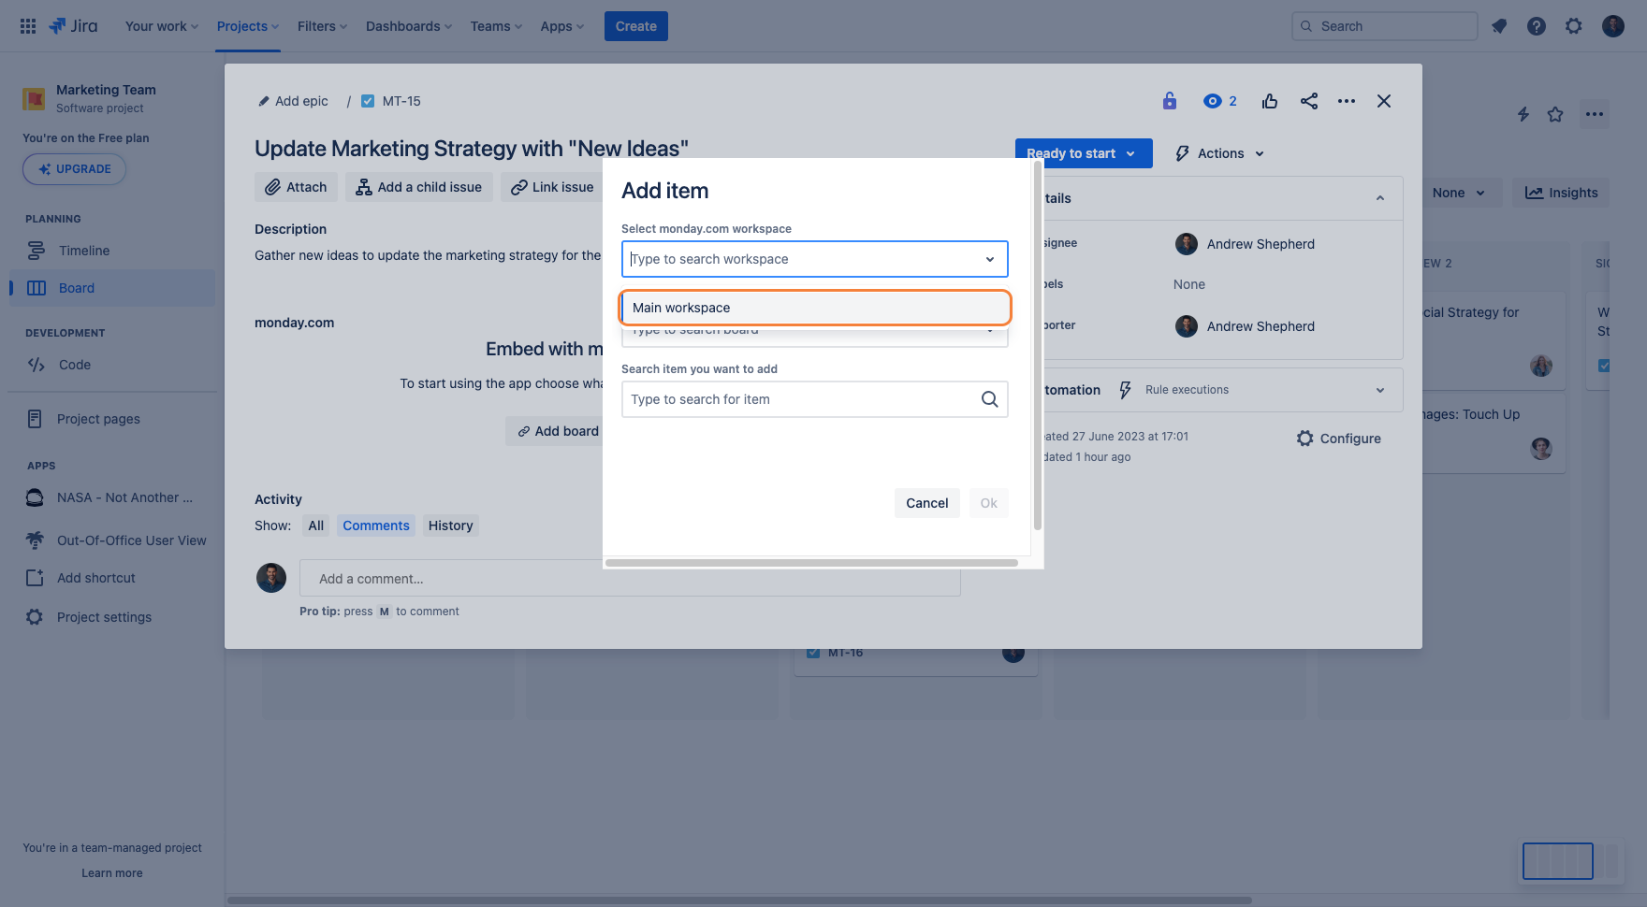Image resolution: width=1647 pixels, height=907 pixels.
Task: Click the Add a comment field
Action: 630,579
